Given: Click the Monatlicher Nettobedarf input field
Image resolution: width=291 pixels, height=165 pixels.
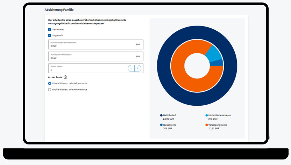Looking at the screenshot, I should 96,57.
